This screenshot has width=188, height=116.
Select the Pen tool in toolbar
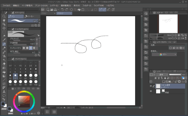pyautogui.click(x=4, y=44)
